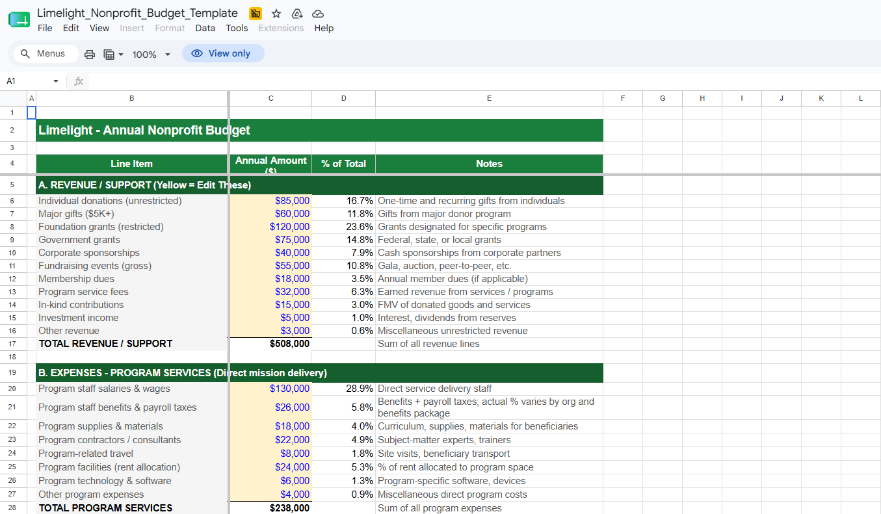Click the '% of Total' header cell
Viewport: 881px width, 514px height.
343,164
